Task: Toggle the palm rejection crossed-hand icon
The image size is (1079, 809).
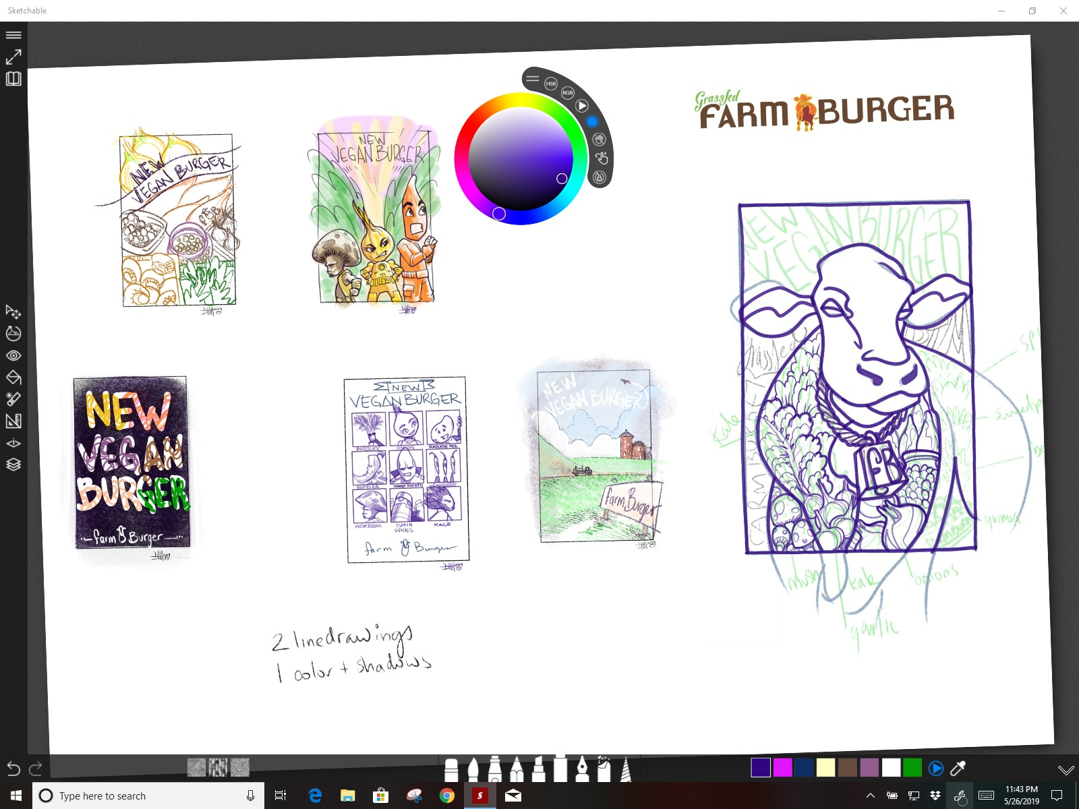Action: point(599,140)
